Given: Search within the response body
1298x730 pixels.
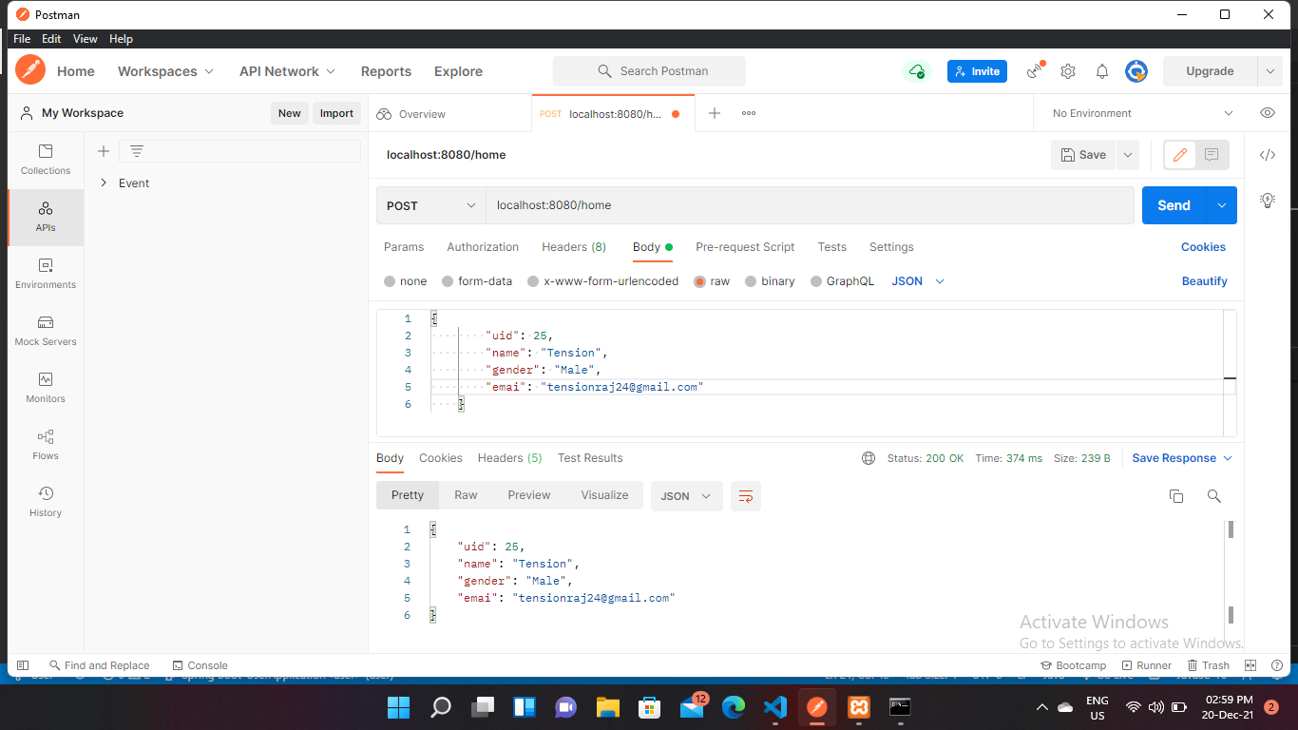Looking at the screenshot, I should [x=1213, y=495].
